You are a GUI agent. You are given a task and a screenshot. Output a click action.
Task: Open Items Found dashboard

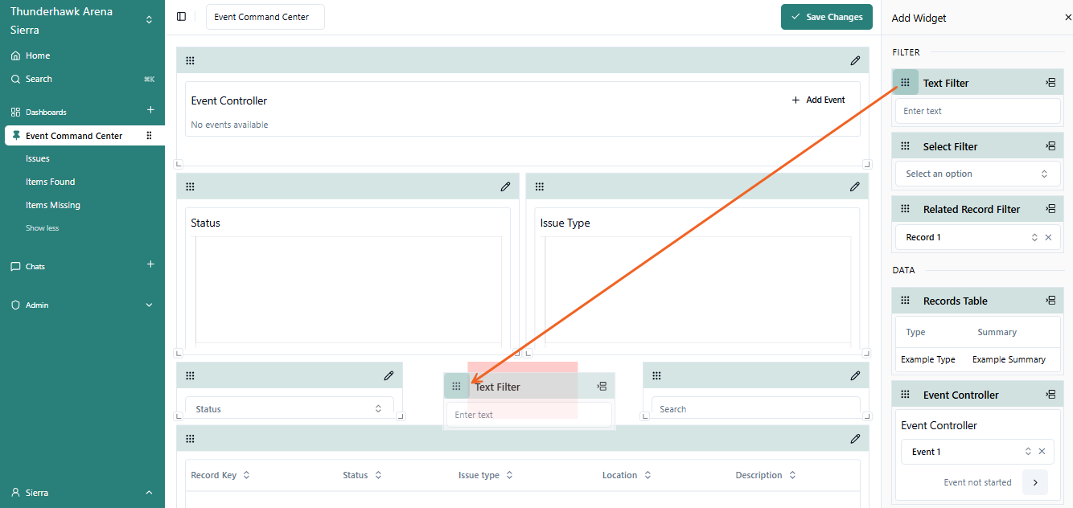point(50,182)
